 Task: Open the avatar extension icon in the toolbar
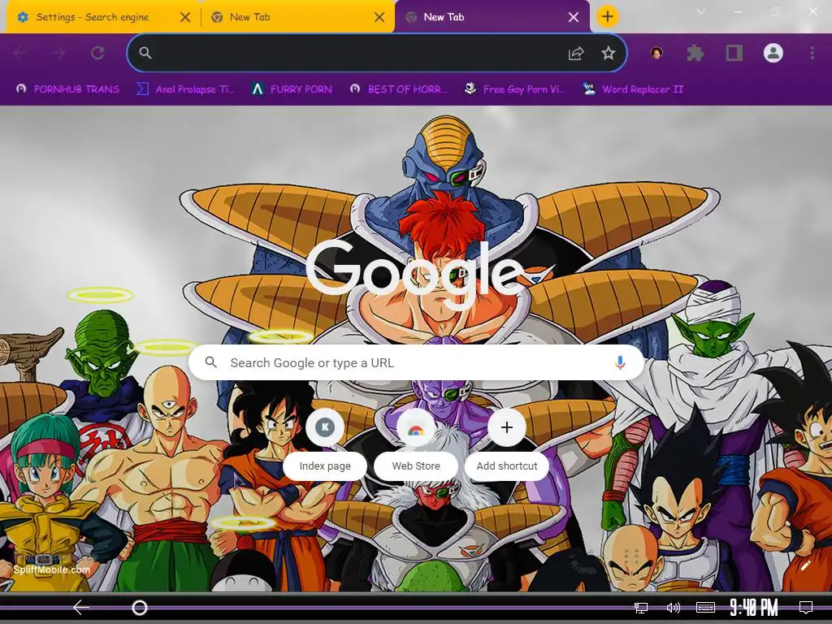(x=656, y=53)
